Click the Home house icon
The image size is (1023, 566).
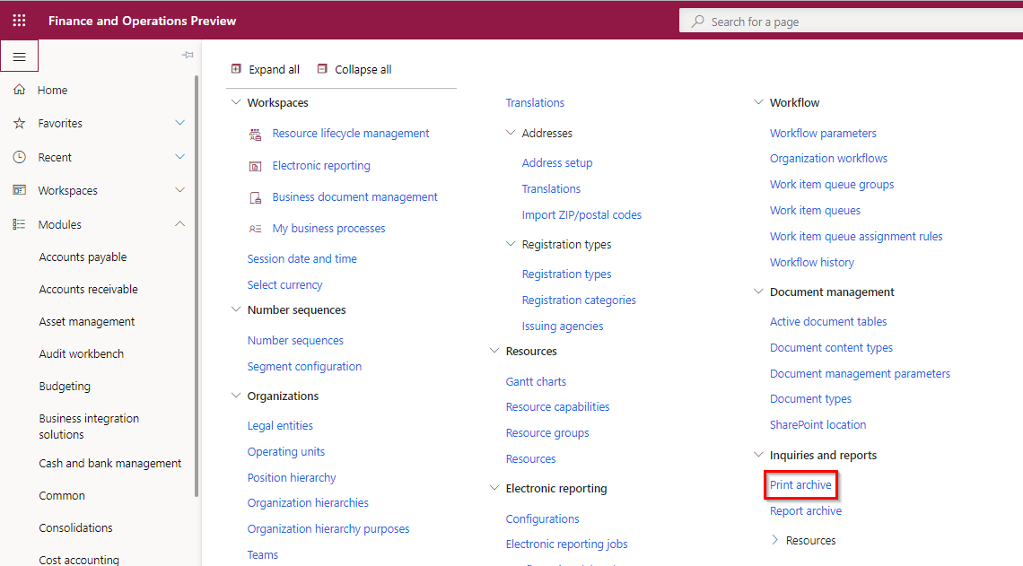(x=19, y=90)
